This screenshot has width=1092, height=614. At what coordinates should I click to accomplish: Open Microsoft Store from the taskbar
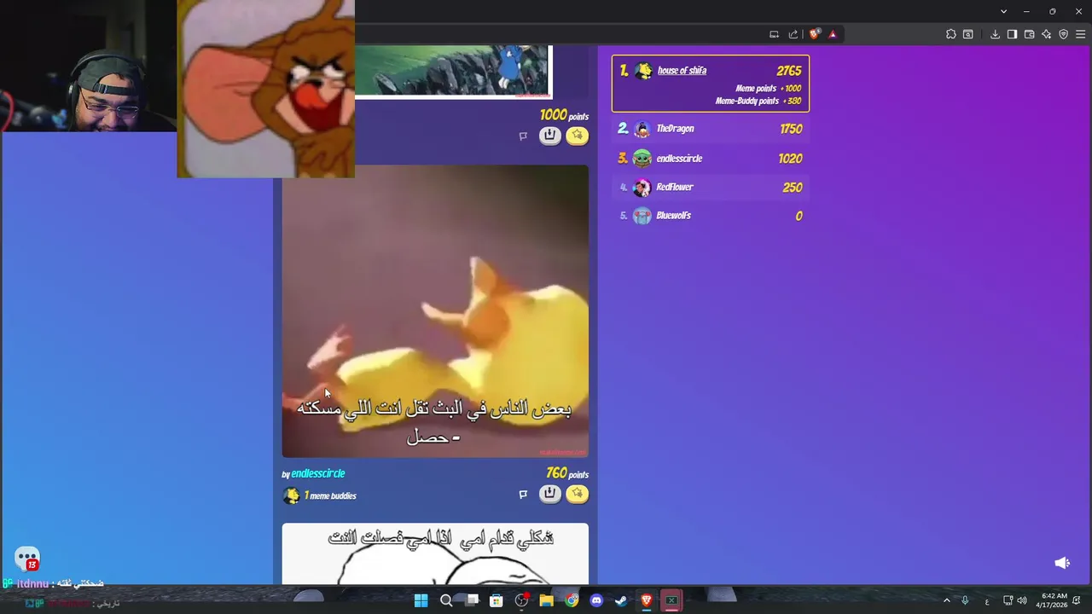496,600
